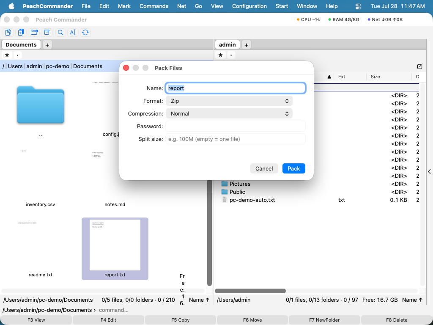
Task: Click the F5 Copy button
Action: (x=180, y=320)
